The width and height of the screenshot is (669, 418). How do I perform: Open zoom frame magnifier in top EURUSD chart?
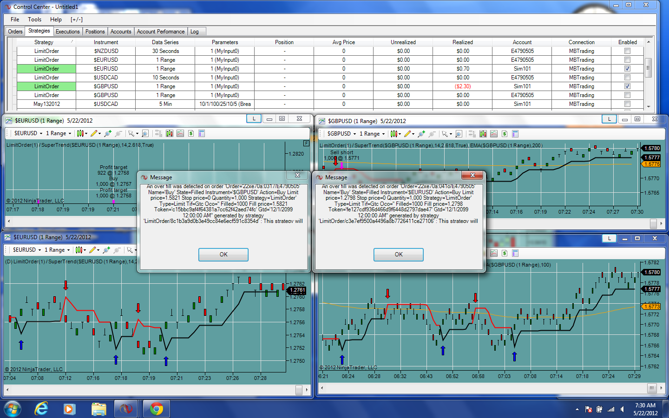tap(145, 133)
